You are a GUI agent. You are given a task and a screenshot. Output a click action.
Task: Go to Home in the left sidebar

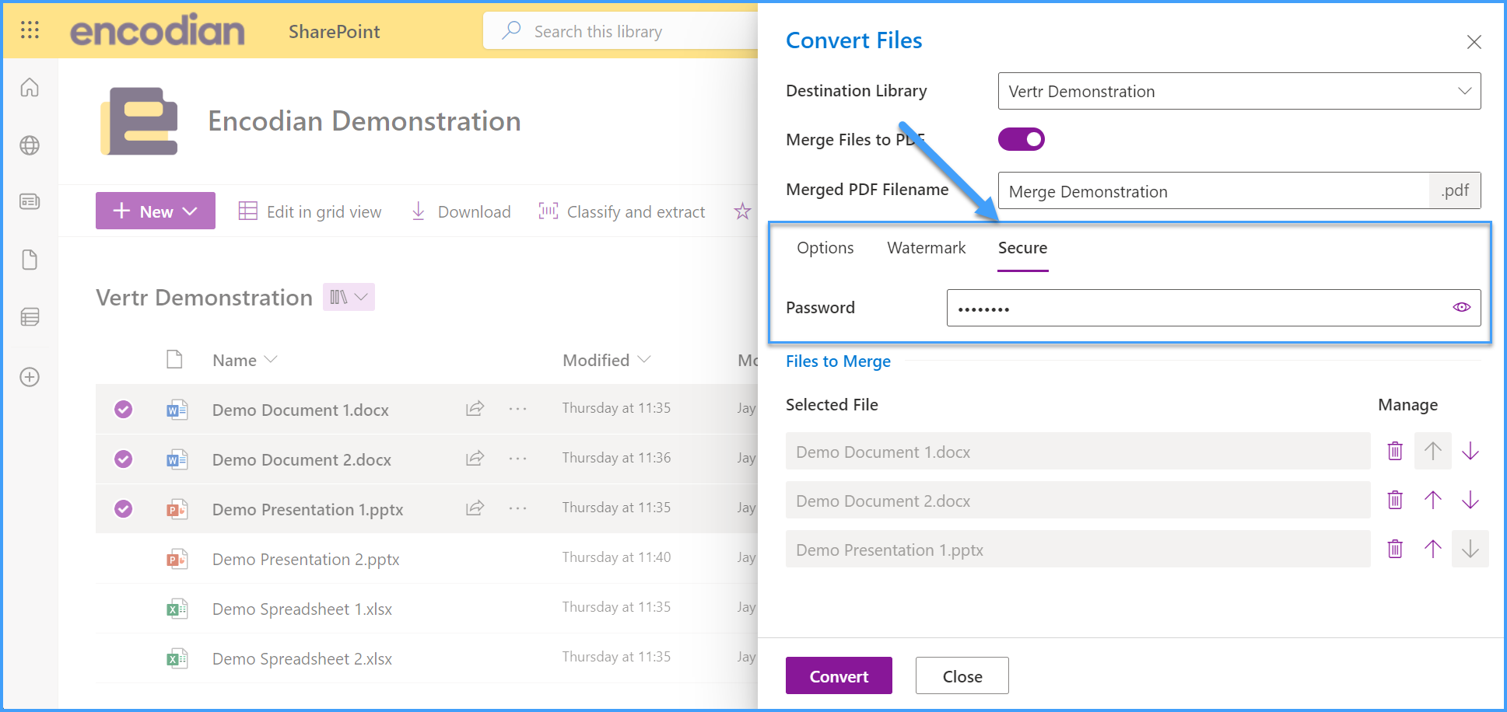[x=30, y=87]
